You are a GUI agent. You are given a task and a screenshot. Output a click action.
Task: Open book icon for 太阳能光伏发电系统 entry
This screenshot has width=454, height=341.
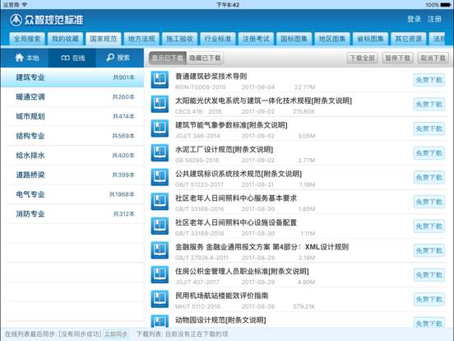click(160, 104)
